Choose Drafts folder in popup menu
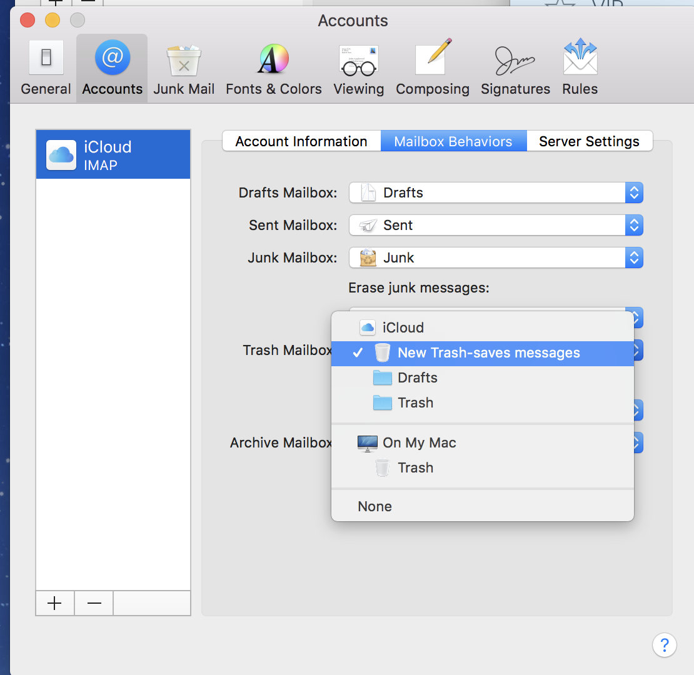Screen dimensions: 694x675 tap(483, 377)
